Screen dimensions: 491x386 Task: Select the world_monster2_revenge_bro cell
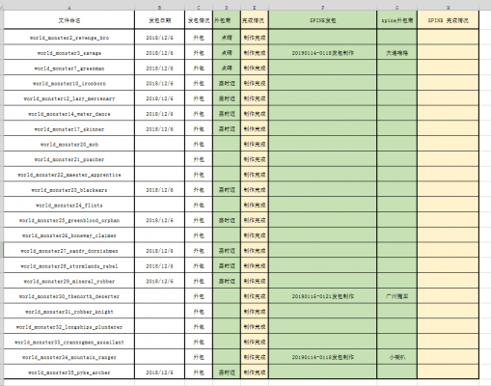69,38
